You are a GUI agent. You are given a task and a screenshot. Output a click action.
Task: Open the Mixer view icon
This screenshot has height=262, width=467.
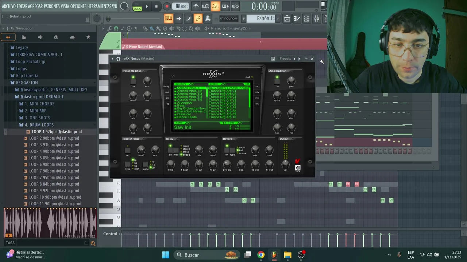[x=316, y=19]
